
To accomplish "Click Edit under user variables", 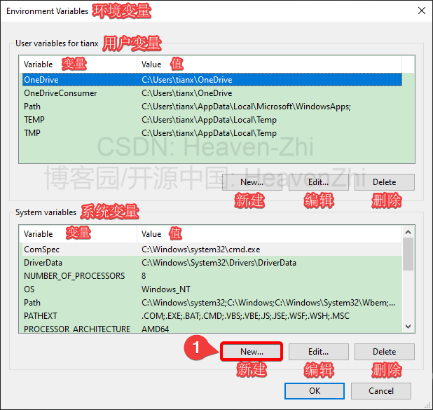I will click(x=318, y=182).
